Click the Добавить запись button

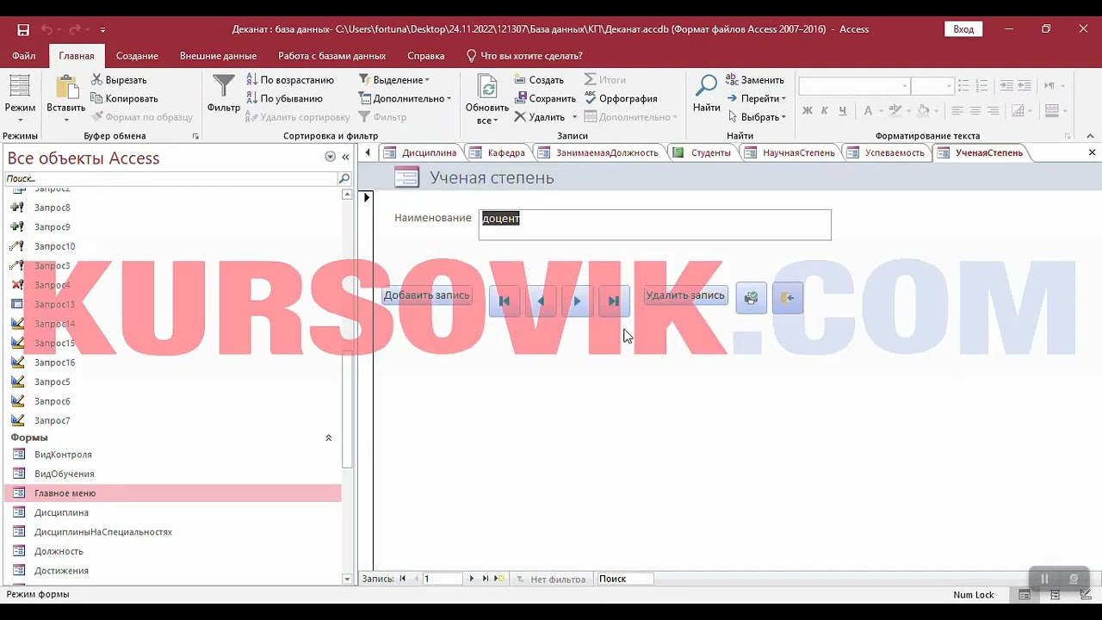point(427,295)
